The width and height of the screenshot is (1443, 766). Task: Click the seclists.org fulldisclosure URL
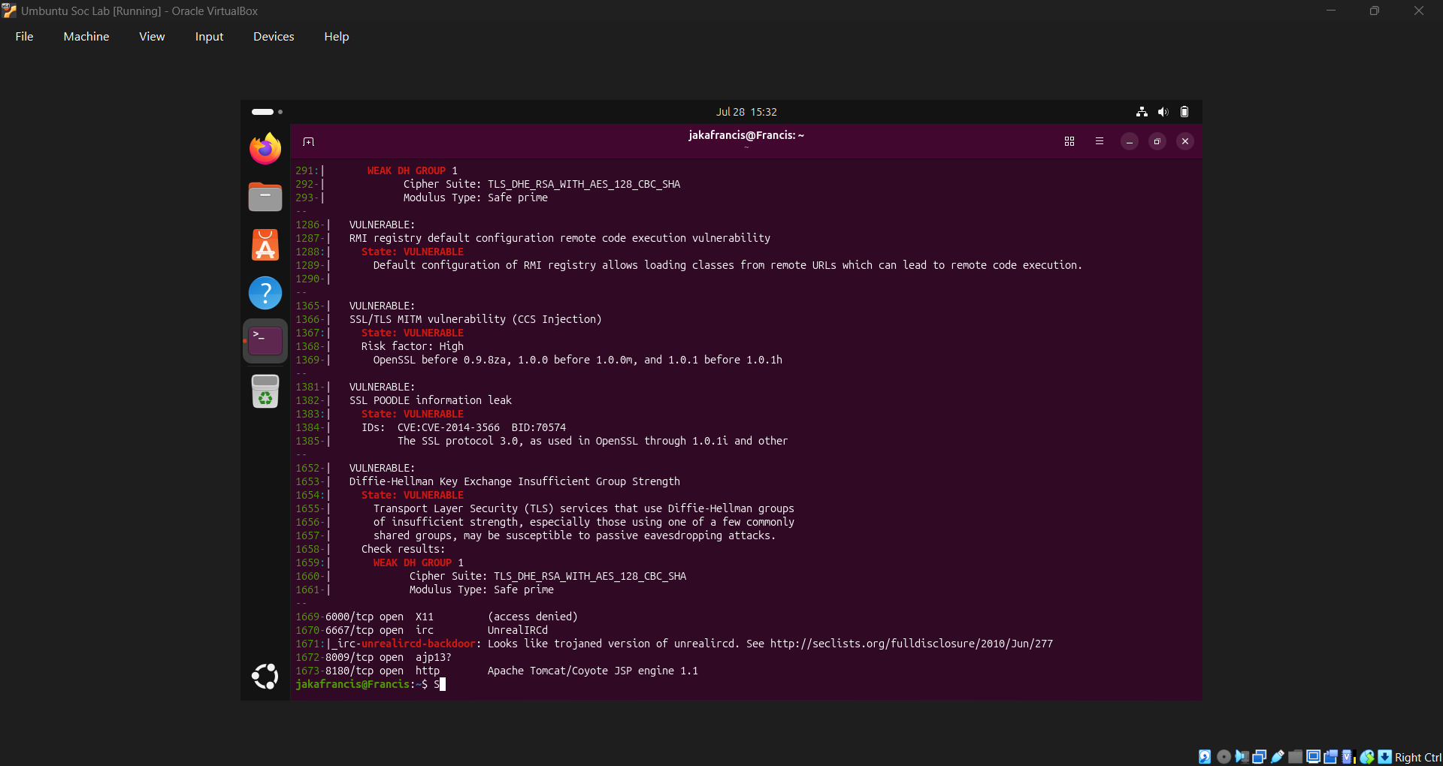coord(912,644)
